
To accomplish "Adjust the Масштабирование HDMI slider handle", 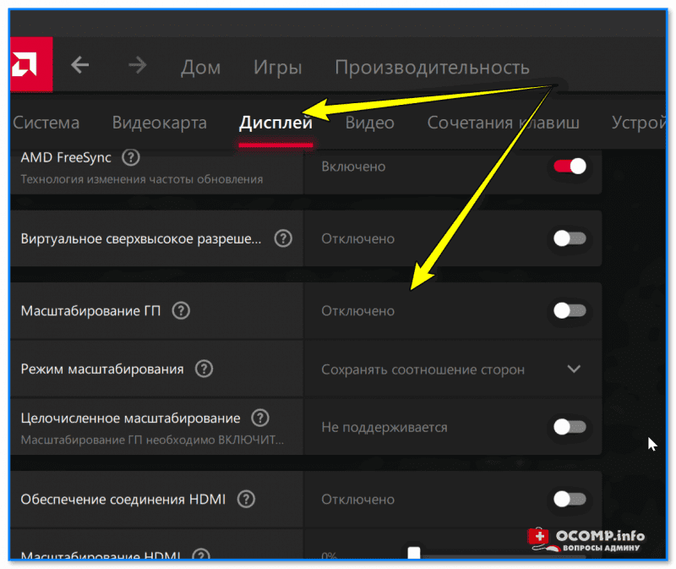I will [x=414, y=553].
